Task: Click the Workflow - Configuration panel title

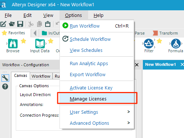Action: click(x=25, y=65)
